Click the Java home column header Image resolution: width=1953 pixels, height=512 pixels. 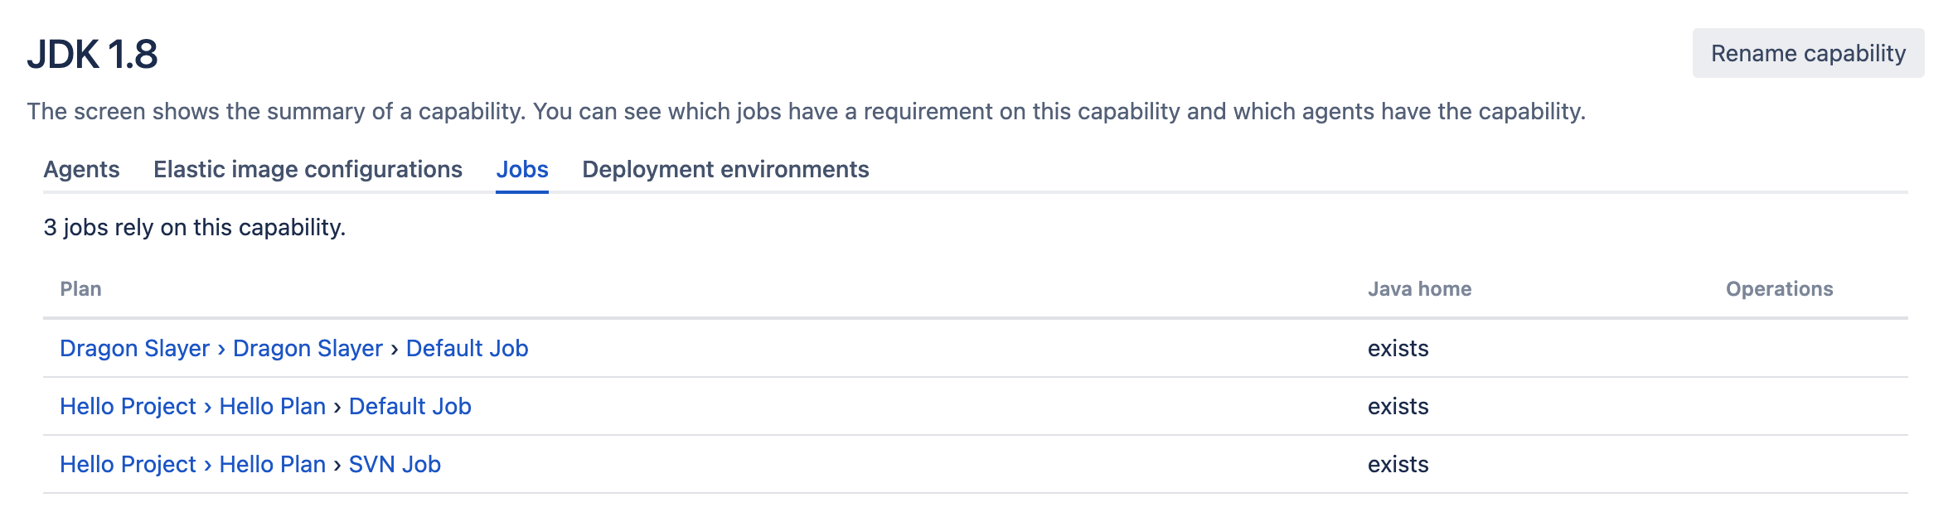[x=1419, y=289]
